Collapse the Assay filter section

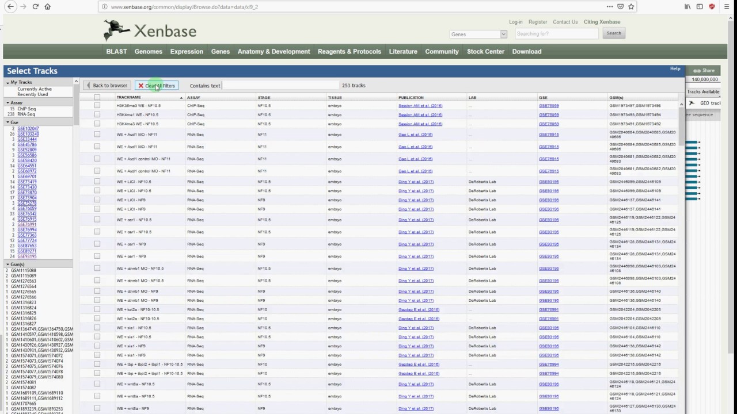click(8, 103)
